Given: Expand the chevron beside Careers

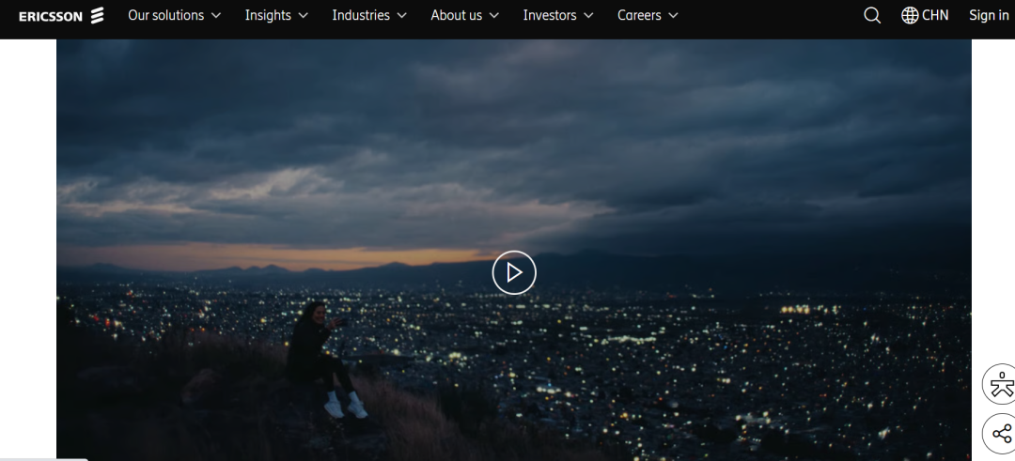Looking at the screenshot, I should (673, 16).
